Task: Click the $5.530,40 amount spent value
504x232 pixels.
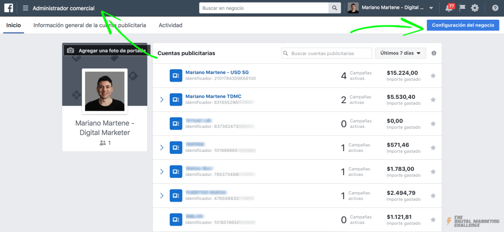Action: tap(401, 97)
